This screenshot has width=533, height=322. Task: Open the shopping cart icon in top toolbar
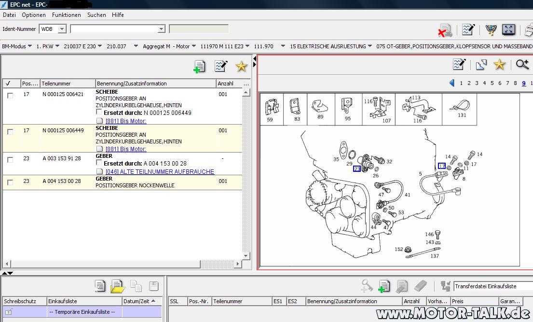pos(491,29)
